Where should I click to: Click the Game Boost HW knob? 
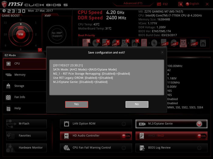[x=21, y=34]
